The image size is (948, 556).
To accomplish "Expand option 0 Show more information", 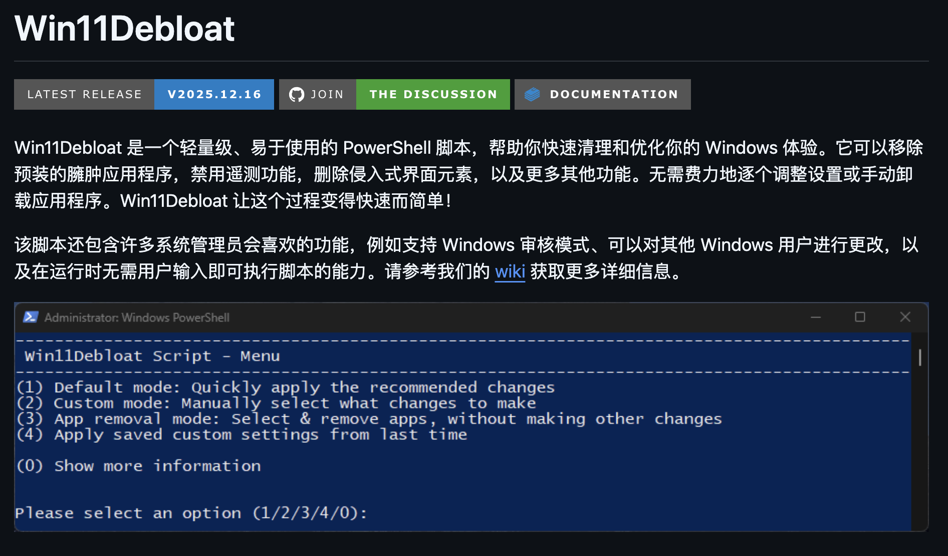I will [138, 466].
